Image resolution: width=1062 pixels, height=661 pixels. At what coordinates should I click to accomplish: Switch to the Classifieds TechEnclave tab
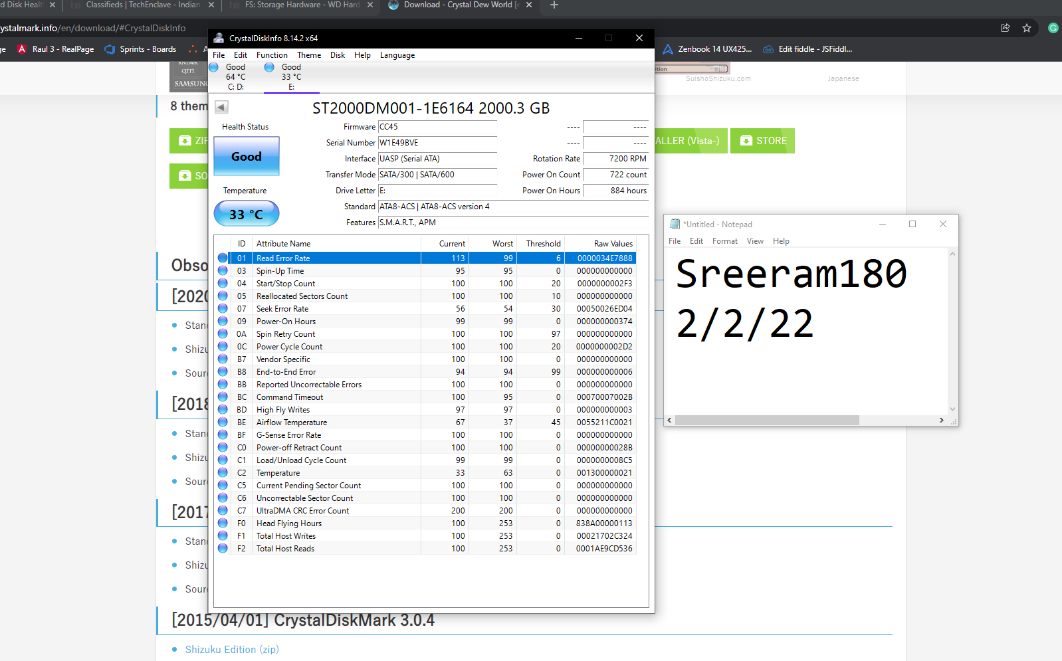click(x=143, y=5)
